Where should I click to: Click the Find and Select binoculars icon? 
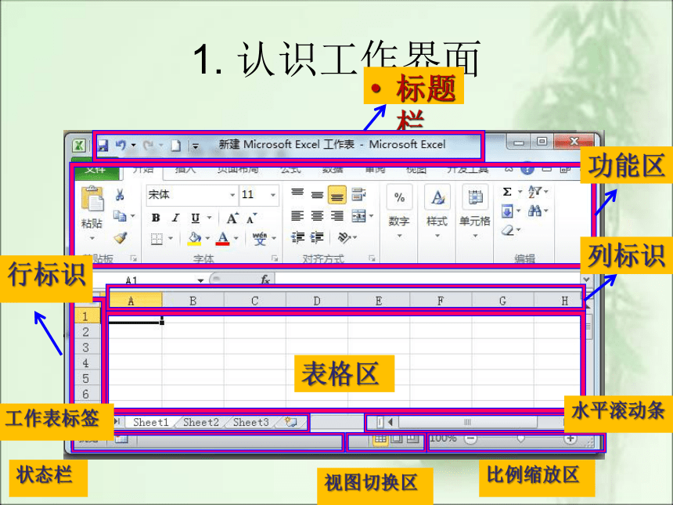(x=534, y=211)
